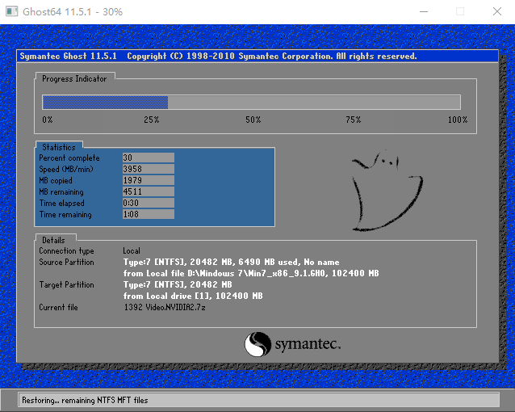Image resolution: width=515 pixels, height=412 pixels.
Task: Select the Time elapsed value 0:30
Action: tap(149, 203)
